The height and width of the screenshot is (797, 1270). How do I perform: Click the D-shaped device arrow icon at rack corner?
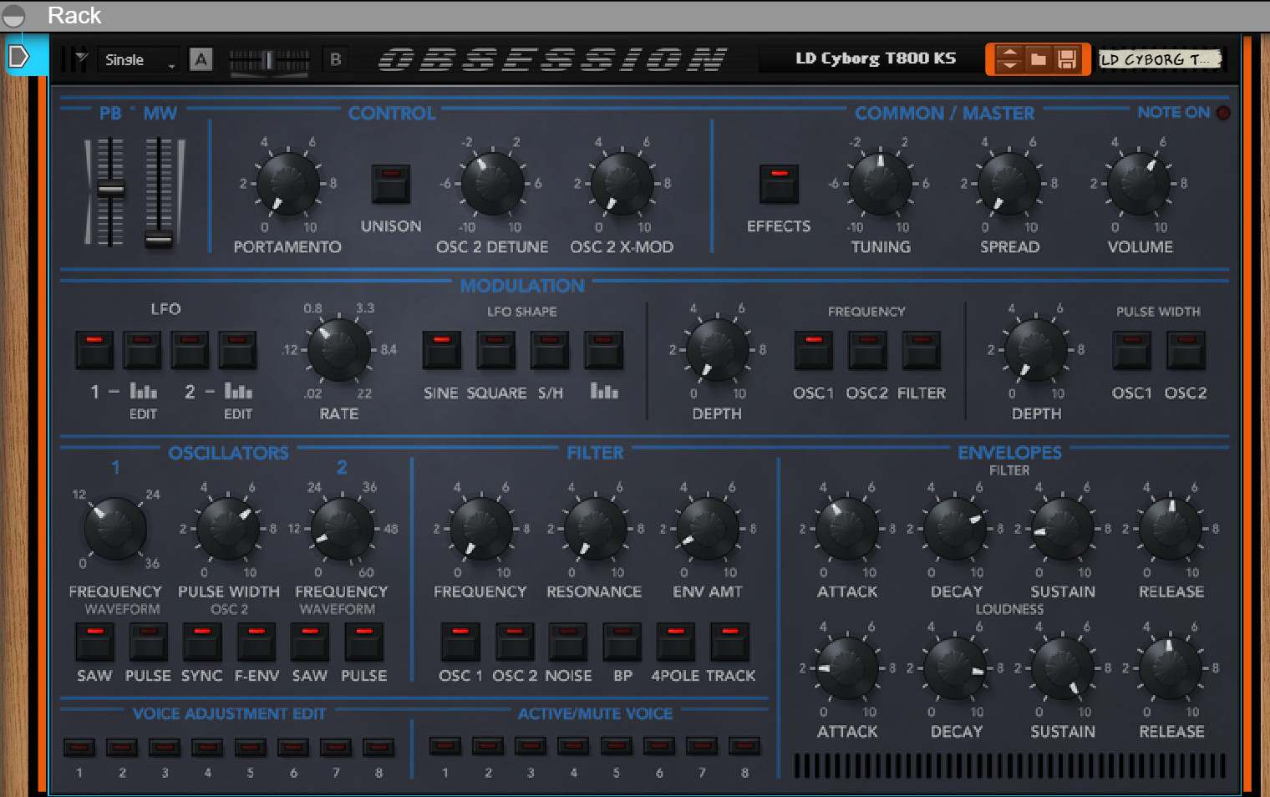(x=18, y=57)
